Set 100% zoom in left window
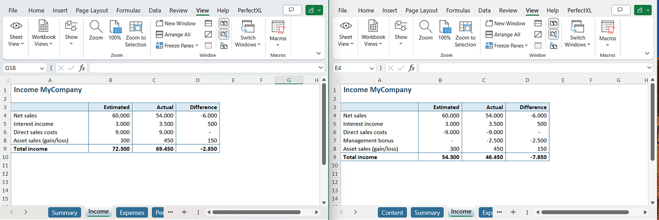This screenshot has height=220, width=659. (x=115, y=31)
